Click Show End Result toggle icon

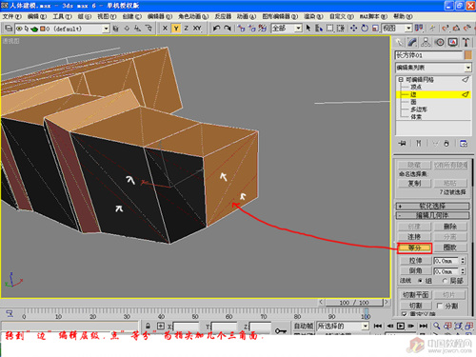tap(419, 144)
